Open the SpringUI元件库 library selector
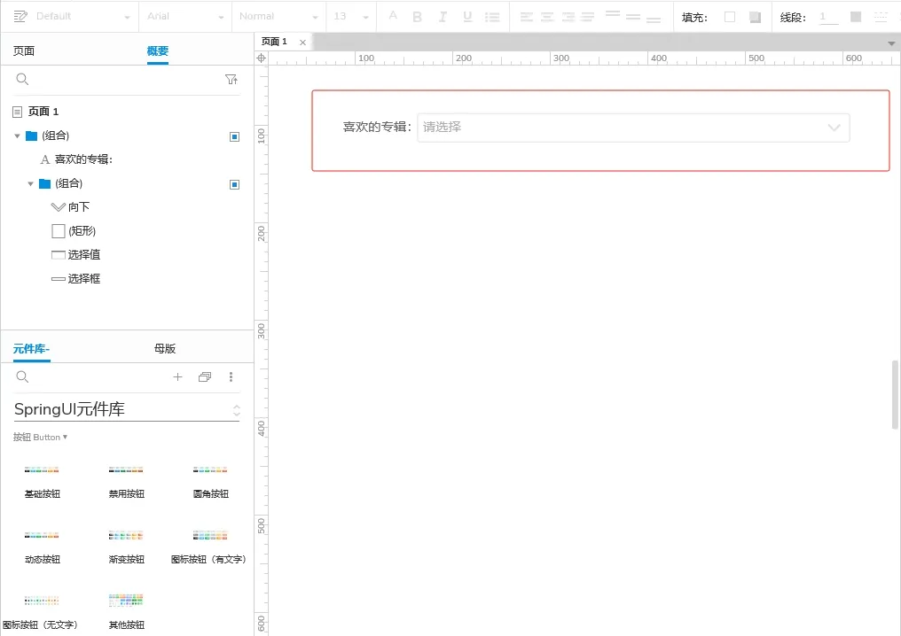Viewport: 901px width, 636px height. [x=127, y=409]
